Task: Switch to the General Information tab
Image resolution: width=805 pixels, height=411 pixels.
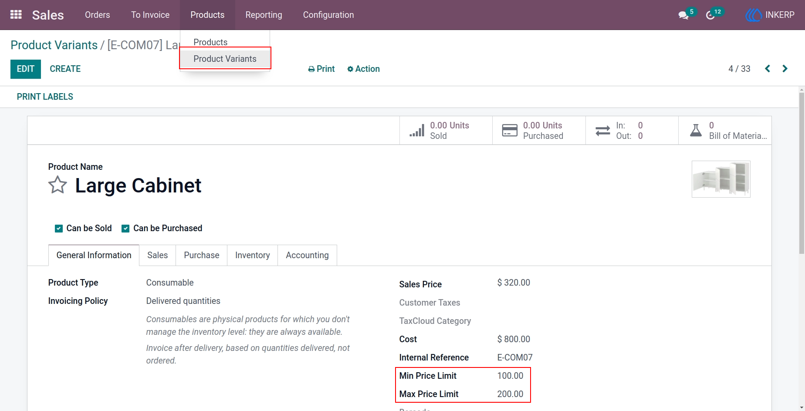Action: click(x=94, y=255)
